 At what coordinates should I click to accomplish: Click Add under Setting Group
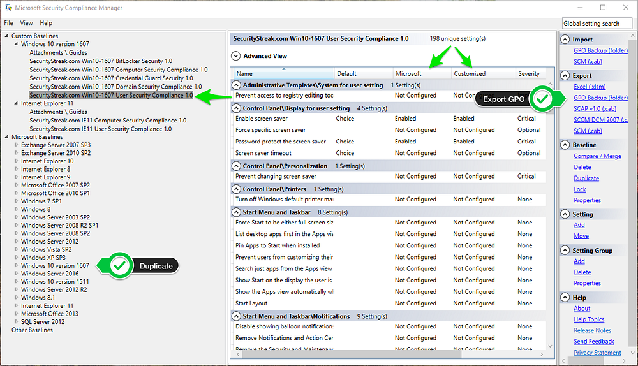(x=579, y=261)
